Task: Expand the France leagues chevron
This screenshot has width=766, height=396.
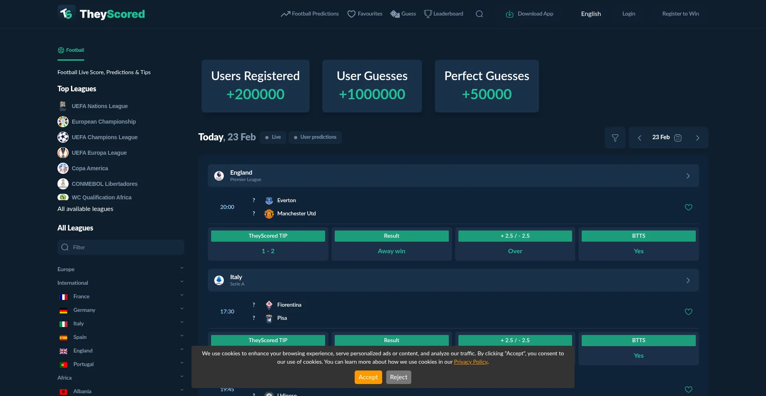Action: (x=182, y=295)
